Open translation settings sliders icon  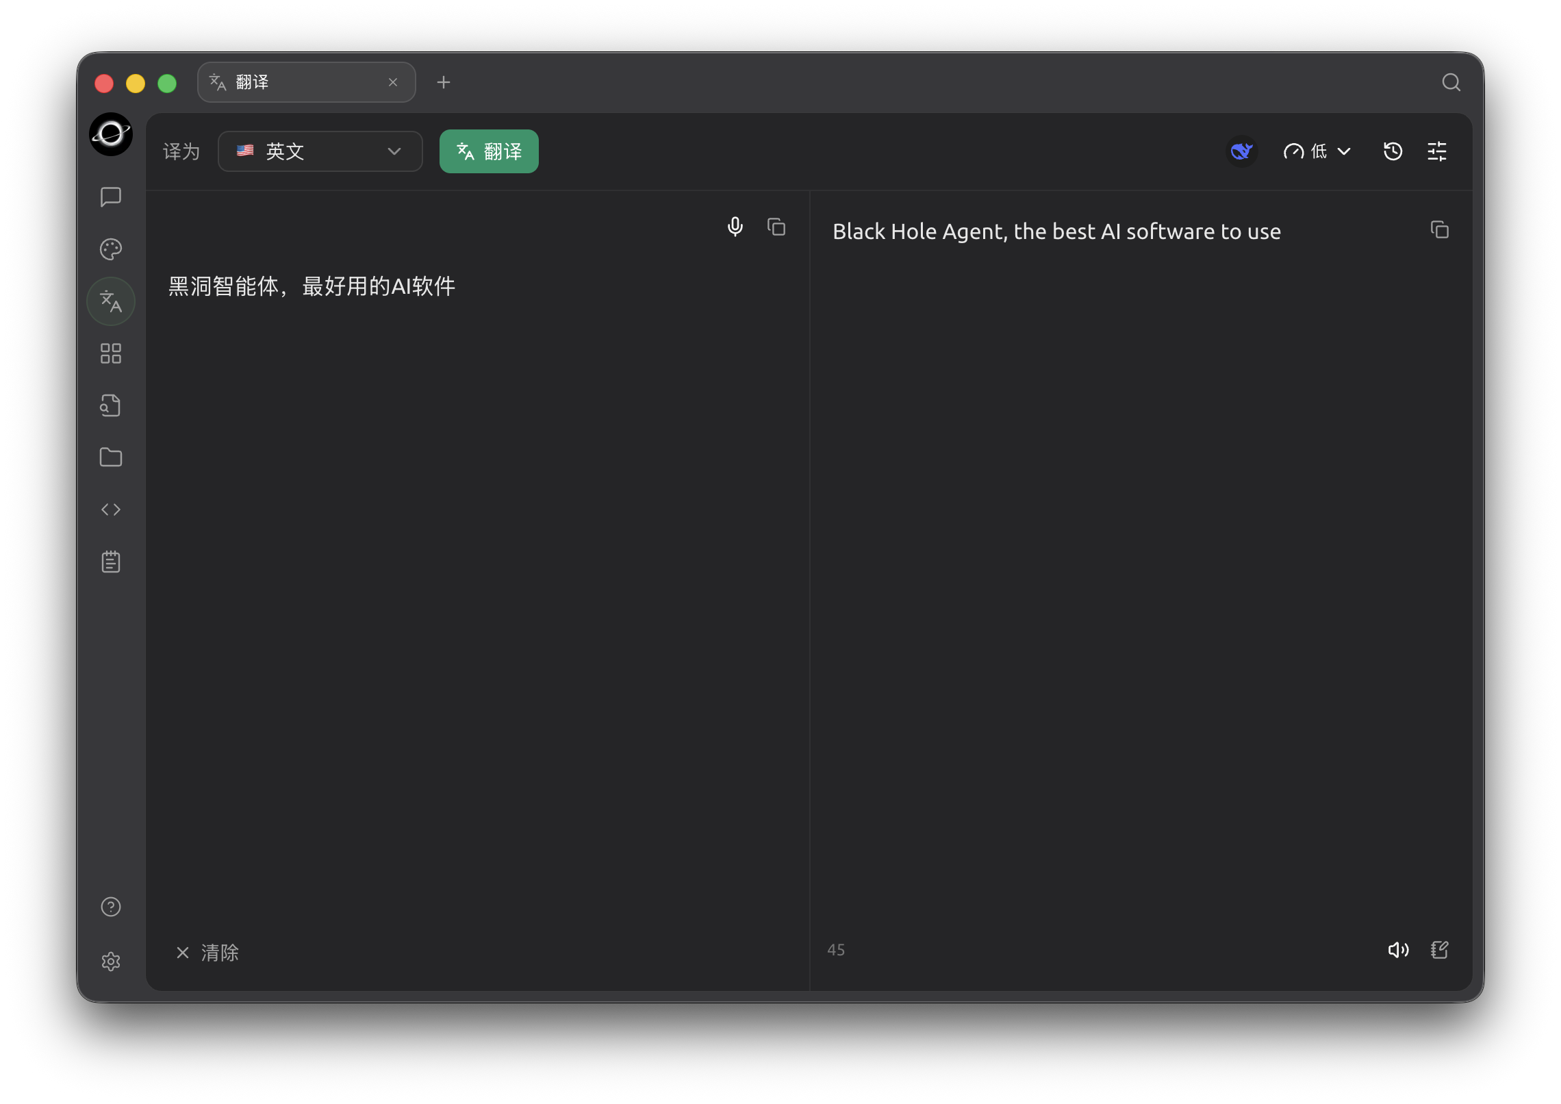tap(1436, 151)
